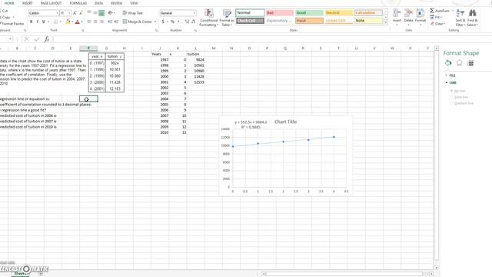Expand the cell styles gallery More arrow
The height and width of the screenshot is (277, 492).
click(386, 22)
